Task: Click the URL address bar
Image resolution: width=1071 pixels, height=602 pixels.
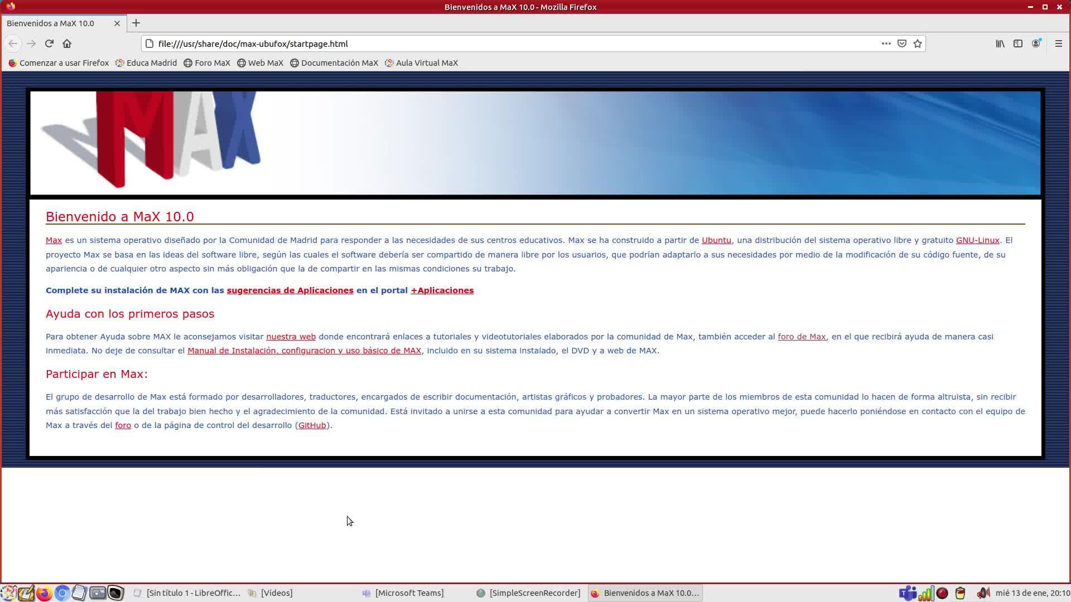Action: (x=502, y=43)
